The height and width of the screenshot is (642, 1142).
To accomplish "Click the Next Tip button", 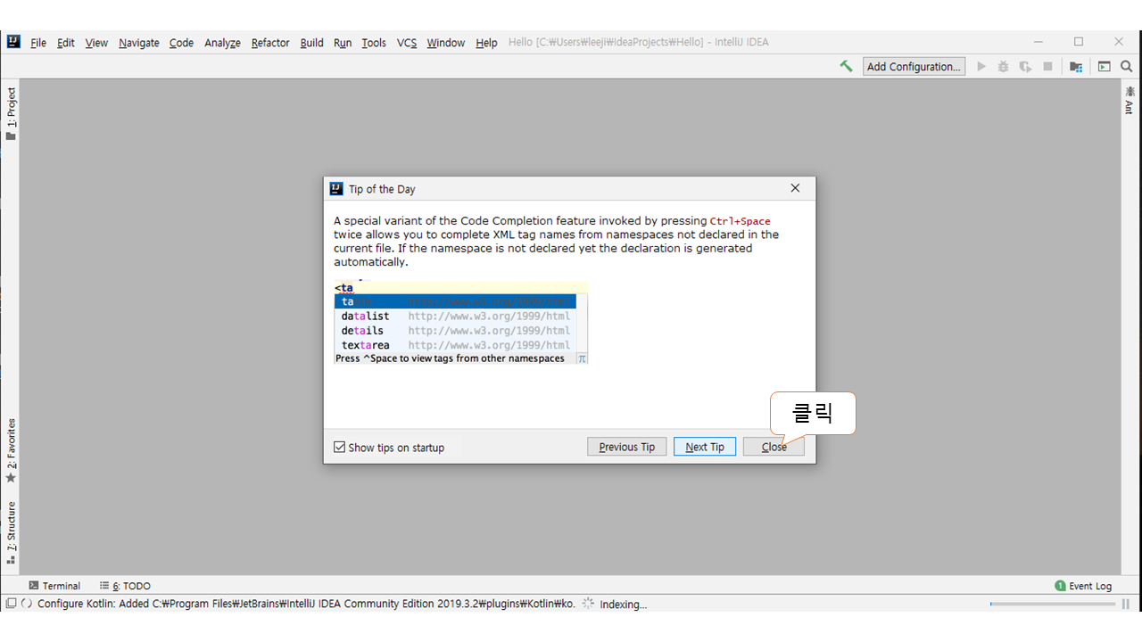I will (x=705, y=447).
